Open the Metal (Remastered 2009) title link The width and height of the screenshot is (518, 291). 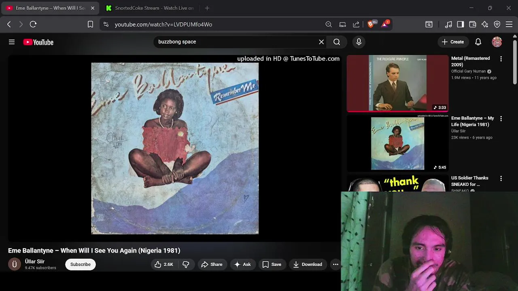pyautogui.click(x=471, y=61)
